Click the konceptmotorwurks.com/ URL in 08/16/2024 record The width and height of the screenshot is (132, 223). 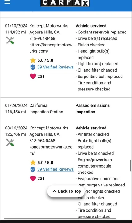(x=51, y=150)
